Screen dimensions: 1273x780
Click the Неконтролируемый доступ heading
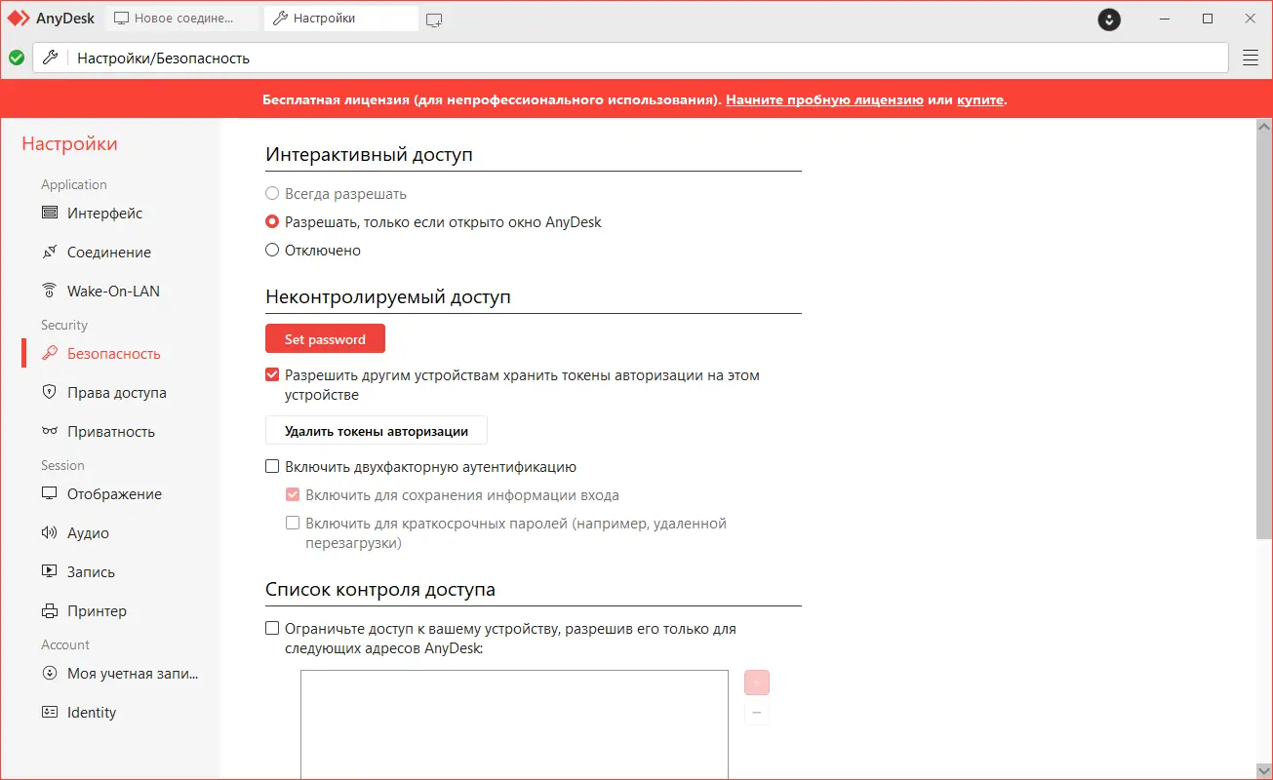[388, 297]
